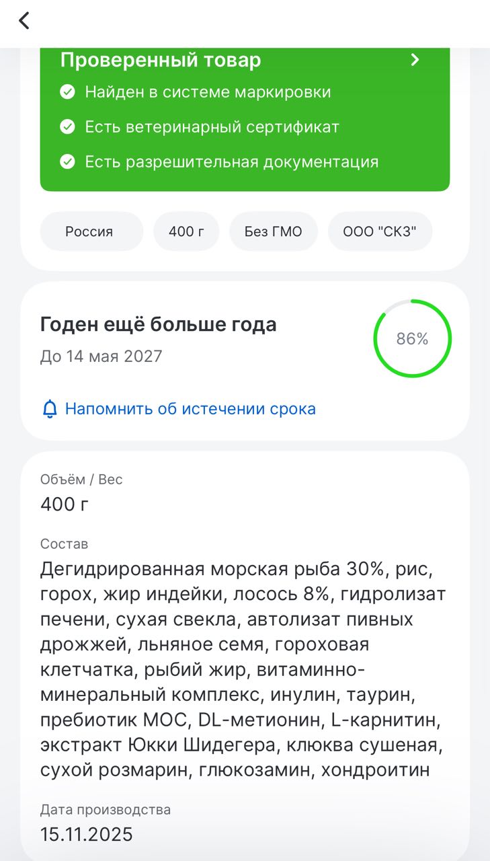Tap checkmark icon beside marking system line
Viewport: 490px width, 861px height.
pyautogui.click(x=67, y=92)
